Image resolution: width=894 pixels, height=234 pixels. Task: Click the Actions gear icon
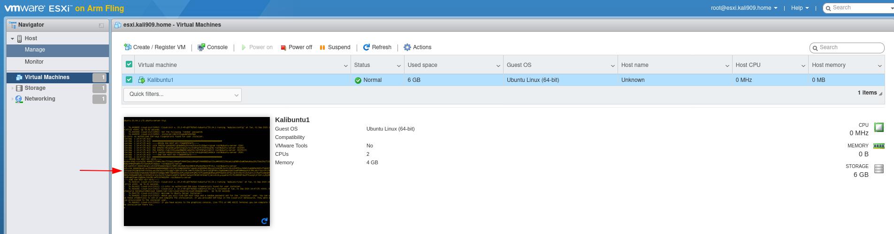point(407,47)
